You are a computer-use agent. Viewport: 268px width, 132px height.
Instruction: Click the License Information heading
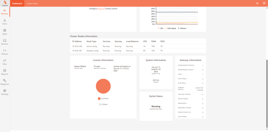pos(103,60)
